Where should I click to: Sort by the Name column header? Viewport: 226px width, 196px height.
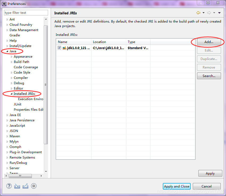coord(74,42)
